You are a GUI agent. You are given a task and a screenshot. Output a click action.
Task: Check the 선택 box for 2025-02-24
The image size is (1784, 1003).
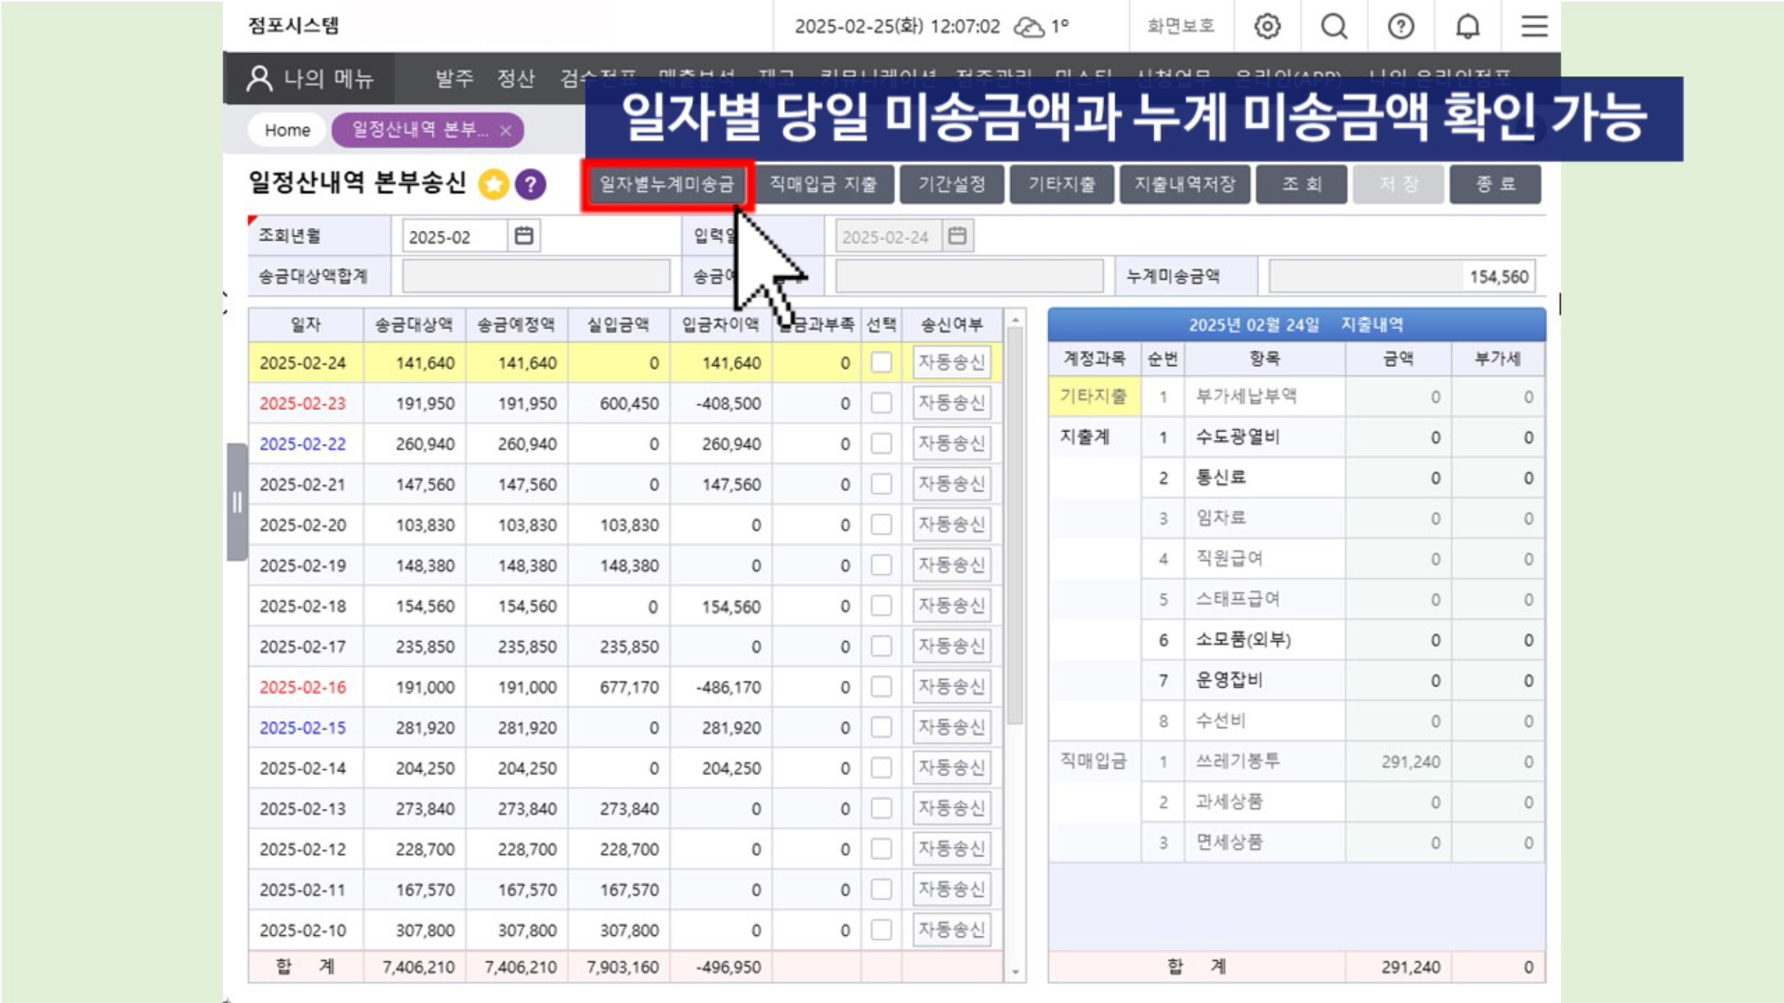tap(881, 363)
